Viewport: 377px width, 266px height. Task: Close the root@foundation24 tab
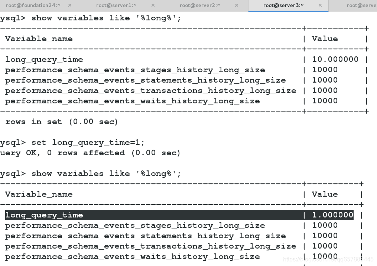click(x=70, y=5)
